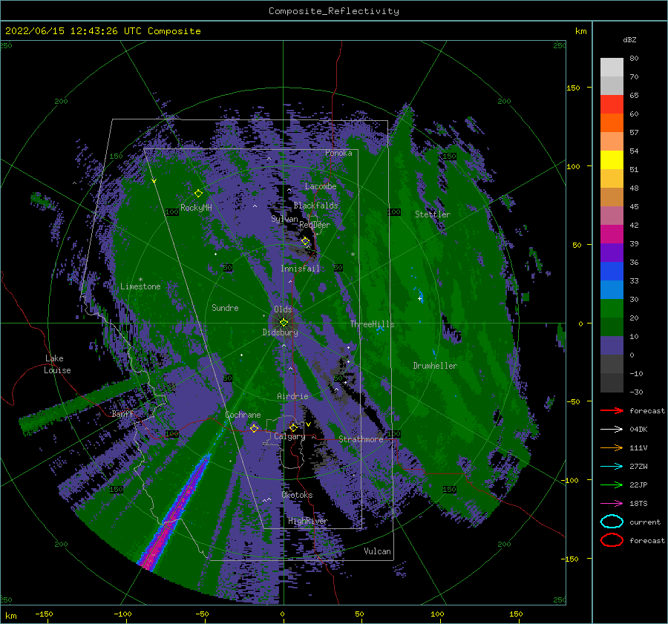The height and width of the screenshot is (624, 668).
Task: Click the Lacombe city label
Action: pos(321,186)
